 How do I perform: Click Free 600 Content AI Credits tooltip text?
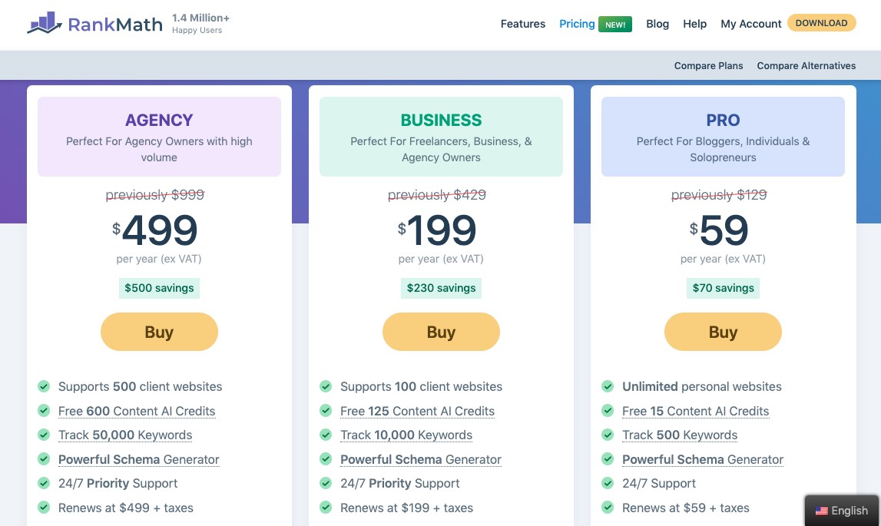pos(137,411)
